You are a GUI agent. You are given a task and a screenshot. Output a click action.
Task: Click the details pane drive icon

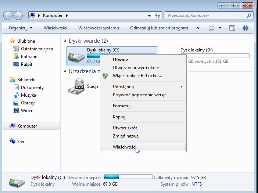(x=17, y=183)
